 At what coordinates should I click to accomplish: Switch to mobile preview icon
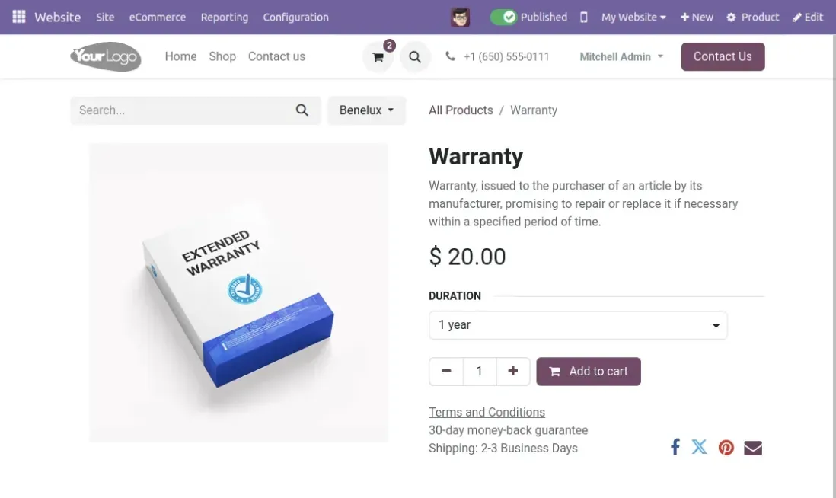[584, 17]
